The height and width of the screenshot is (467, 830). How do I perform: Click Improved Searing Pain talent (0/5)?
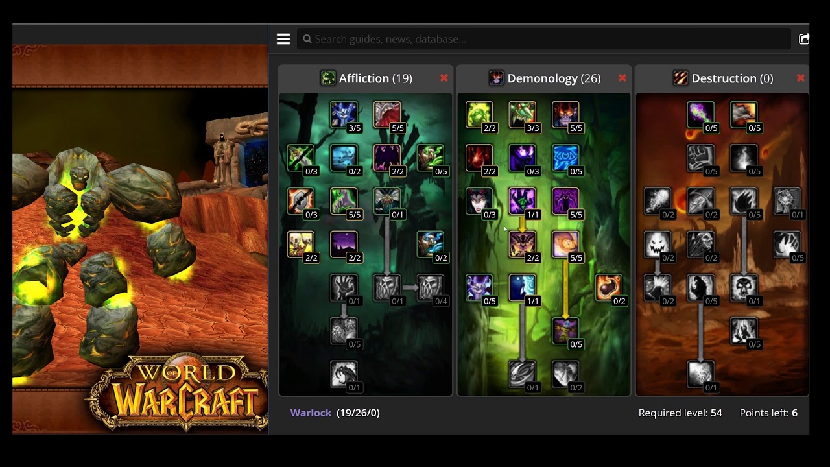point(787,245)
